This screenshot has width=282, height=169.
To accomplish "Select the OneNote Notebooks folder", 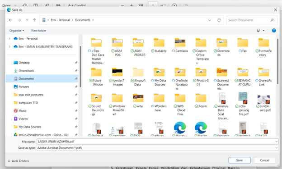I will (180, 79).
